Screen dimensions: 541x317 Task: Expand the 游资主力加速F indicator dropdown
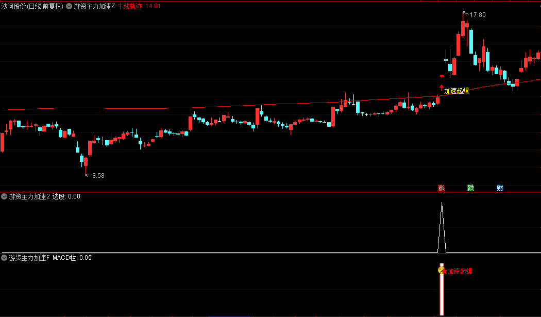(4, 258)
